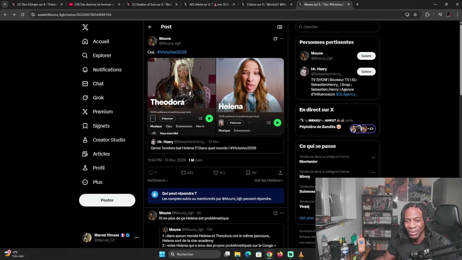The height and width of the screenshot is (260, 462).
Task: Go to Profil page
Action: (x=93, y=168)
